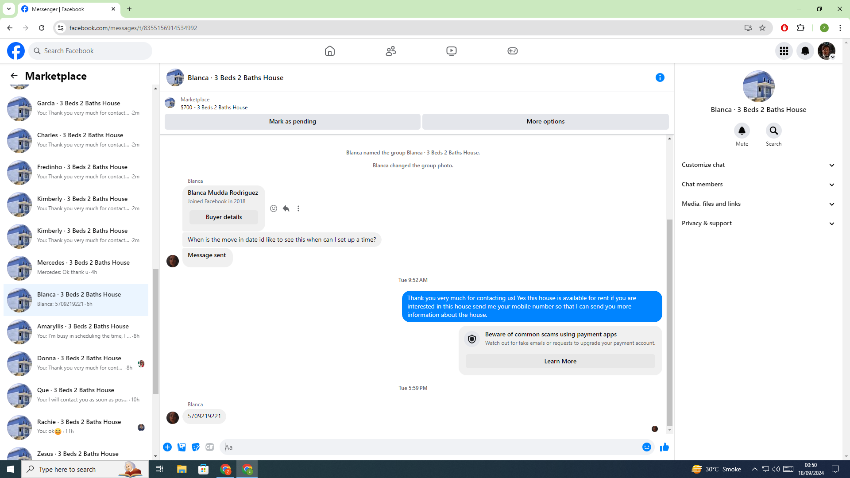Image resolution: width=850 pixels, height=478 pixels.
Task: Click the Learn More scam warning button
Action: [x=560, y=362]
